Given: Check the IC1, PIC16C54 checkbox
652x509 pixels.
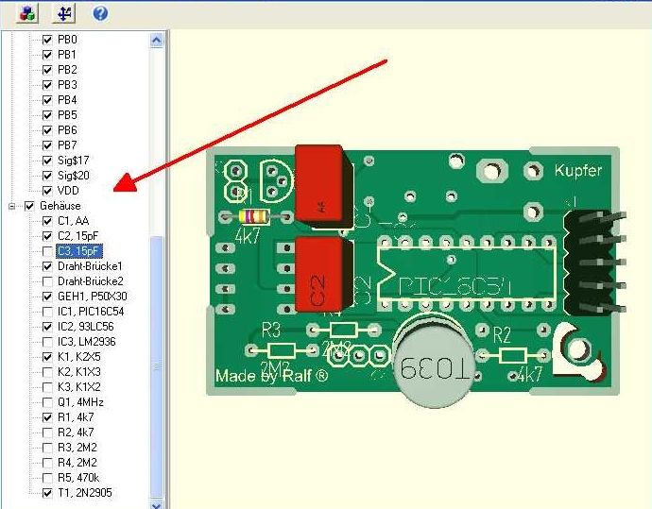Looking at the screenshot, I should click(x=47, y=312).
